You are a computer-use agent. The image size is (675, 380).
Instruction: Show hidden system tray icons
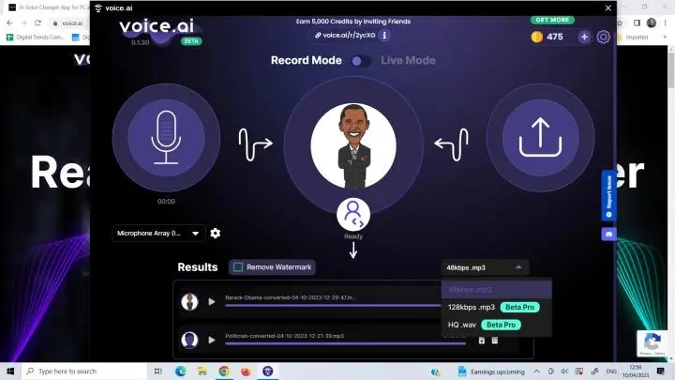[x=537, y=371]
